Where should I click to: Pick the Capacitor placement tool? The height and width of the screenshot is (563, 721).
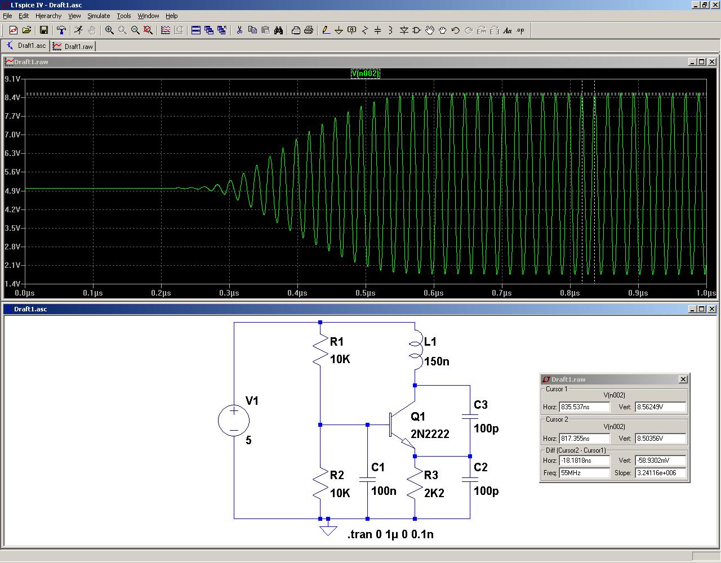pyautogui.click(x=377, y=30)
